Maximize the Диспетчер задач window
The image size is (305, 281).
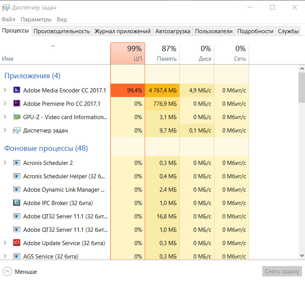[x=272, y=7]
